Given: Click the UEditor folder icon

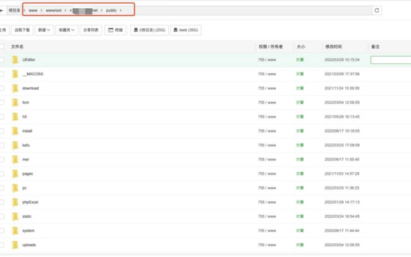Looking at the screenshot, I should click(15, 60).
